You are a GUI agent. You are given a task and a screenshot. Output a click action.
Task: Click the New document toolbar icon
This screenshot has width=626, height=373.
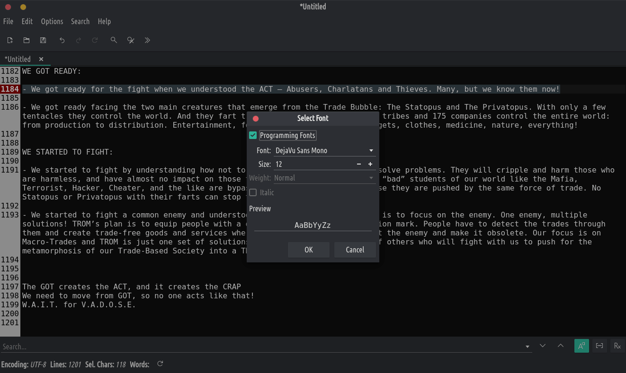9,40
